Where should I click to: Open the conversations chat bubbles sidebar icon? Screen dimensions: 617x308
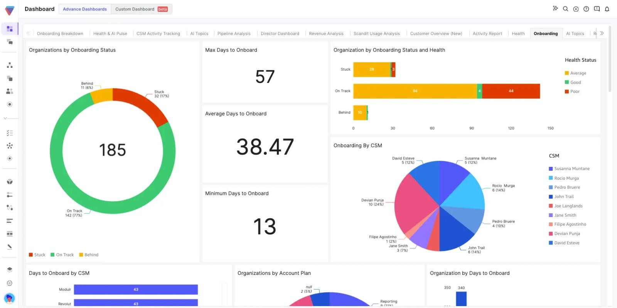point(10,42)
